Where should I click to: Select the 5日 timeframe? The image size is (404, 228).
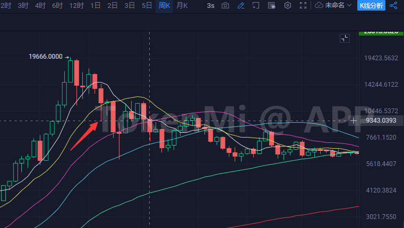(147, 5)
